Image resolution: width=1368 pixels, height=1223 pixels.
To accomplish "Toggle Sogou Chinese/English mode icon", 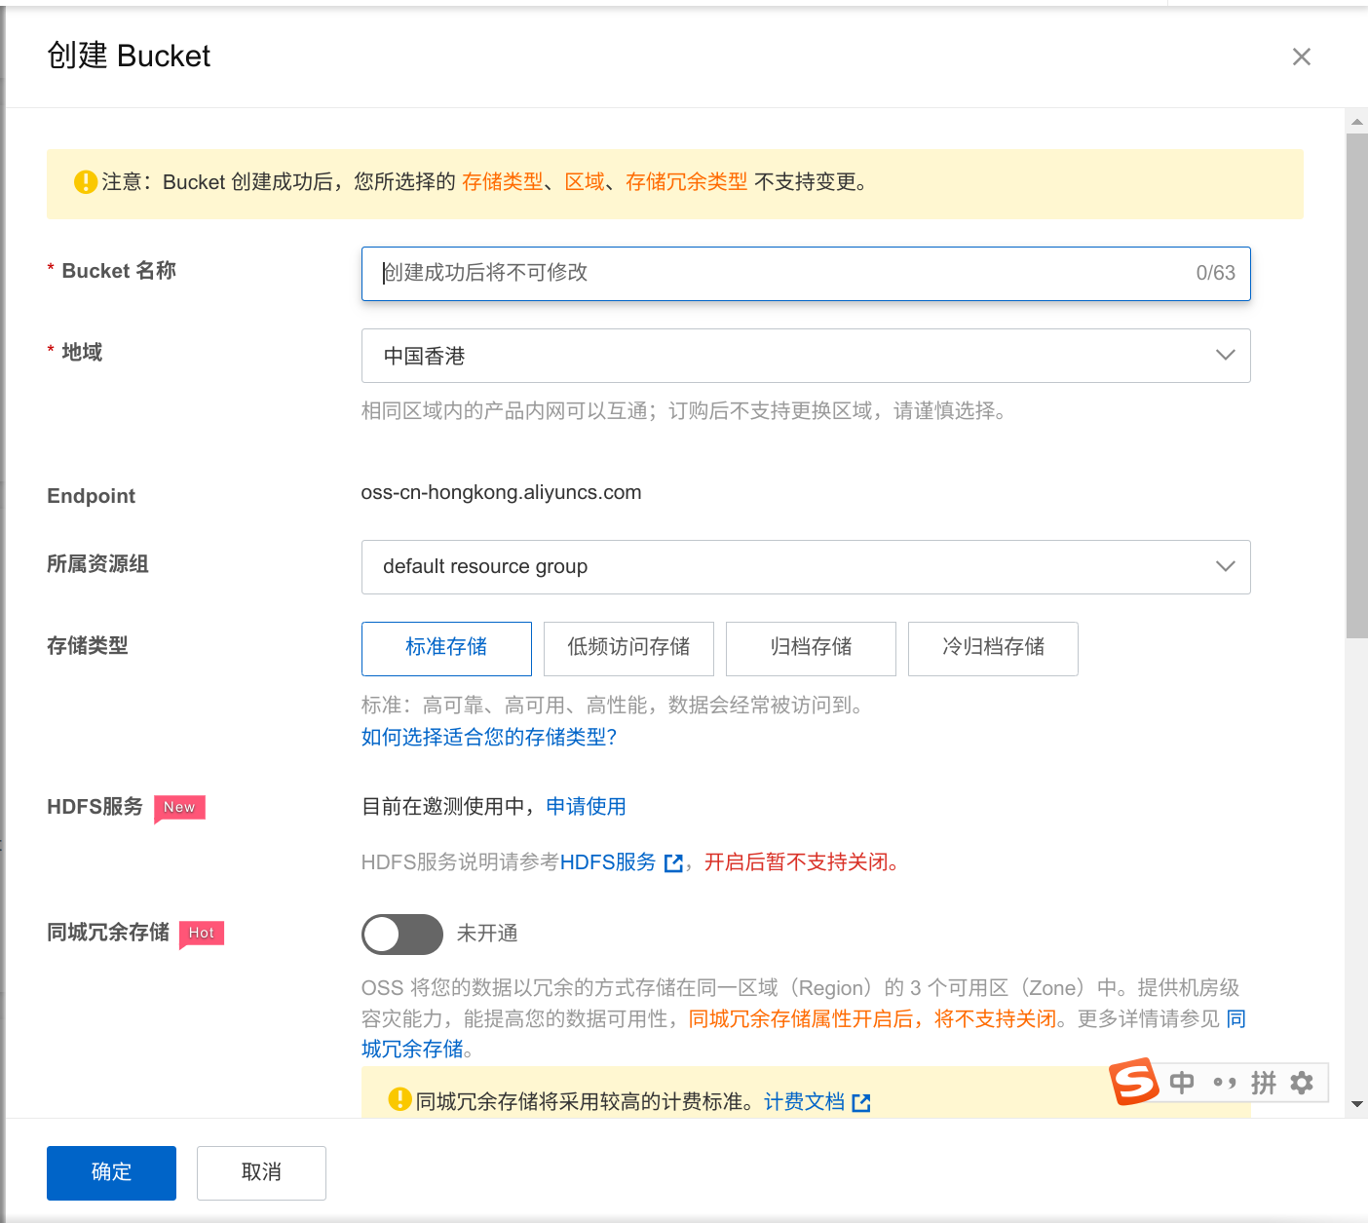I will click(x=1181, y=1083).
